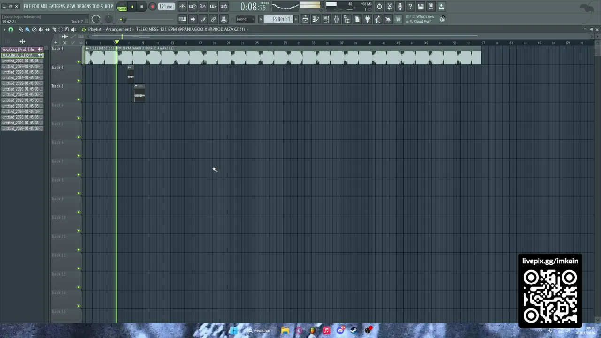The width and height of the screenshot is (601, 338).
Task: Open the OPTIONS menu
Action: [84, 6]
